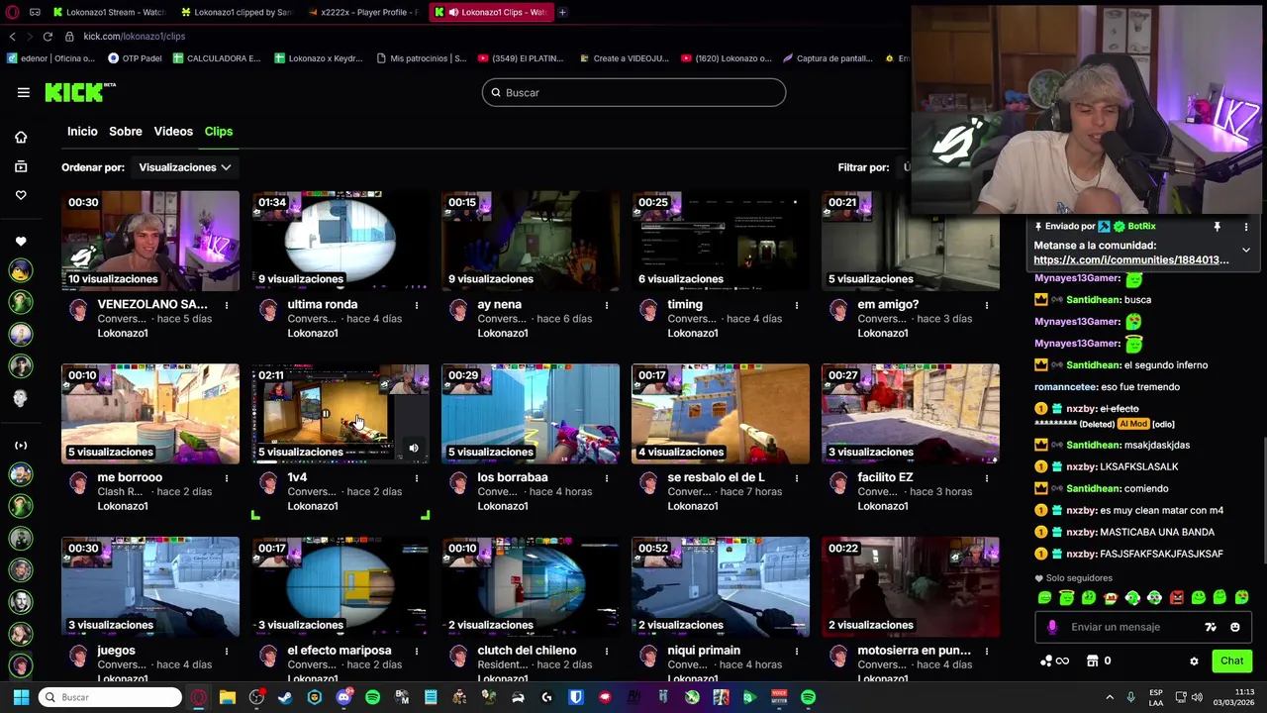Open the Browse icon in Kick sidebar

(x=21, y=166)
